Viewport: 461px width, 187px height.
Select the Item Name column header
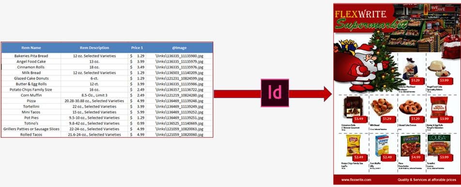coord(31,48)
